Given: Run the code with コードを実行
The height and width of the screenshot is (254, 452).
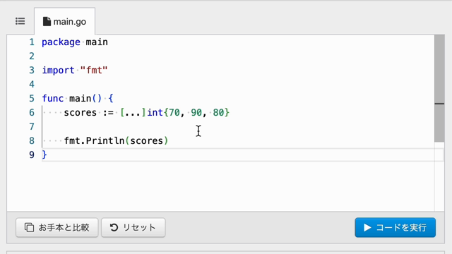Looking at the screenshot, I should [x=395, y=227].
